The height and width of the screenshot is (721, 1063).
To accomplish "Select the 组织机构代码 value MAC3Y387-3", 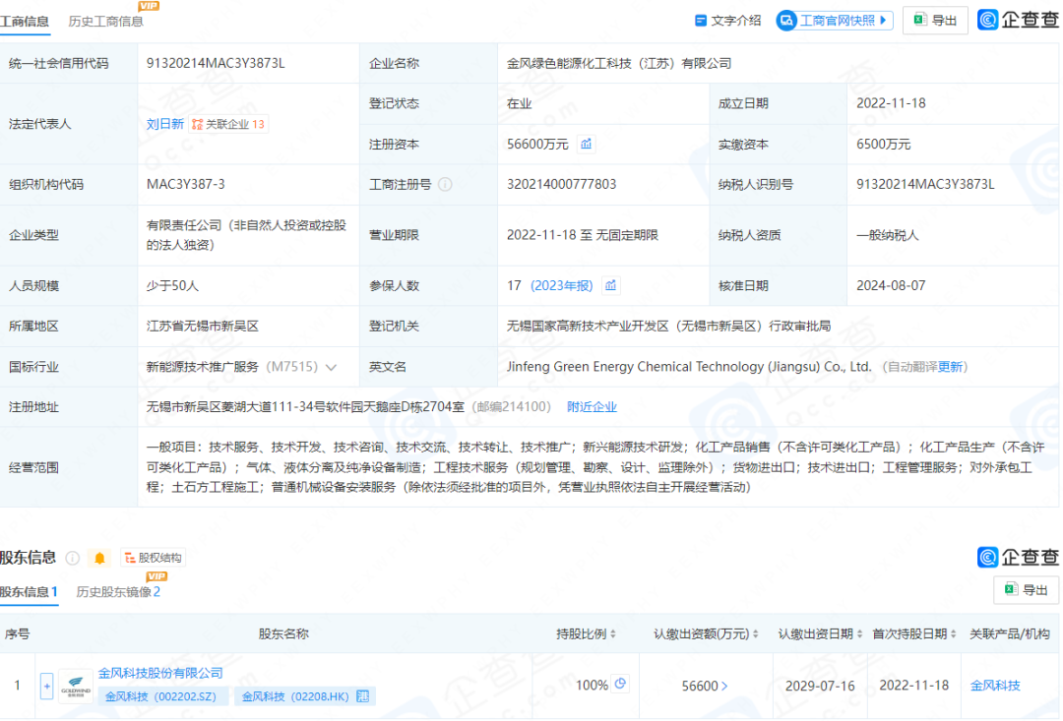I will tap(186, 184).
